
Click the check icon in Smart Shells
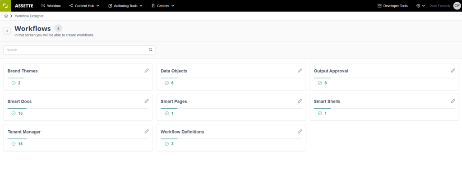point(320,113)
